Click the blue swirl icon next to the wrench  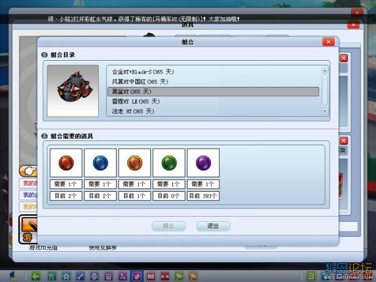click(94, 276)
